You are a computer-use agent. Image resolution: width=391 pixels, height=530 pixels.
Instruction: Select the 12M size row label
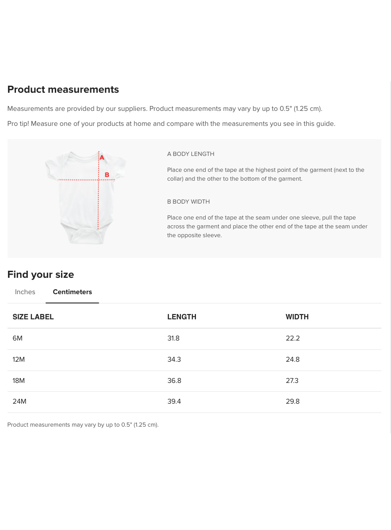(19, 360)
